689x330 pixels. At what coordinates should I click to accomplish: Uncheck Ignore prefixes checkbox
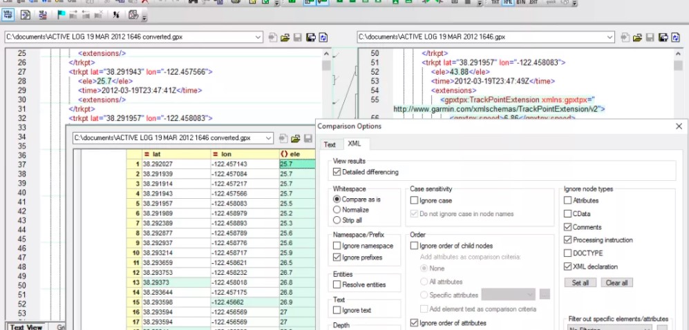337,257
